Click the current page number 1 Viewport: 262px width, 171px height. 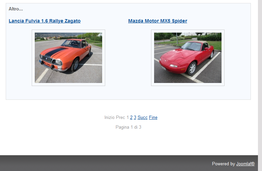[x=127, y=117]
